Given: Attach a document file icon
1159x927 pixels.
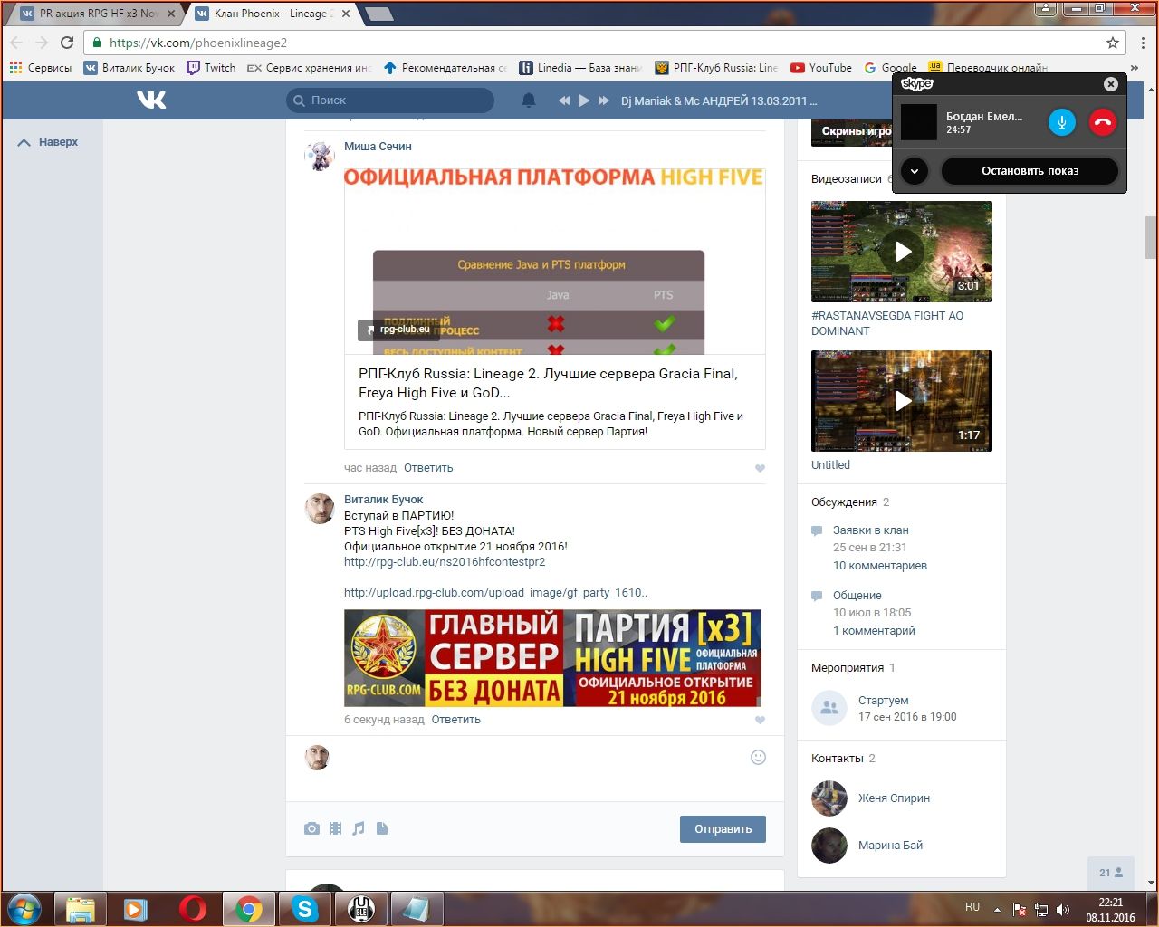Looking at the screenshot, I should (x=382, y=828).
